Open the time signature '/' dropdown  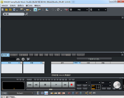point(106,86)
